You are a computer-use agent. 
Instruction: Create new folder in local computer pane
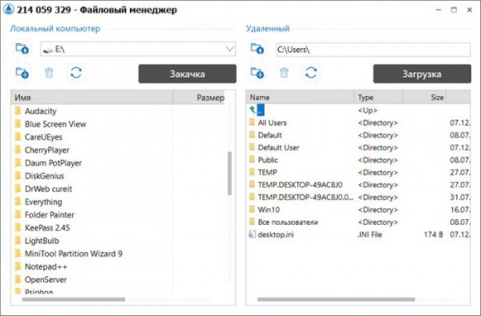pyautogui.click(x=22, y=73)
